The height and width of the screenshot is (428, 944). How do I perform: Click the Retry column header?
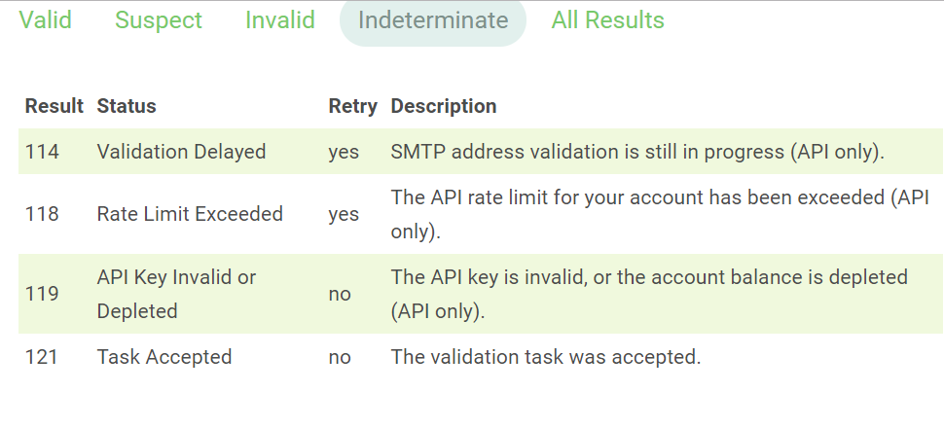(x=352, y=106)
